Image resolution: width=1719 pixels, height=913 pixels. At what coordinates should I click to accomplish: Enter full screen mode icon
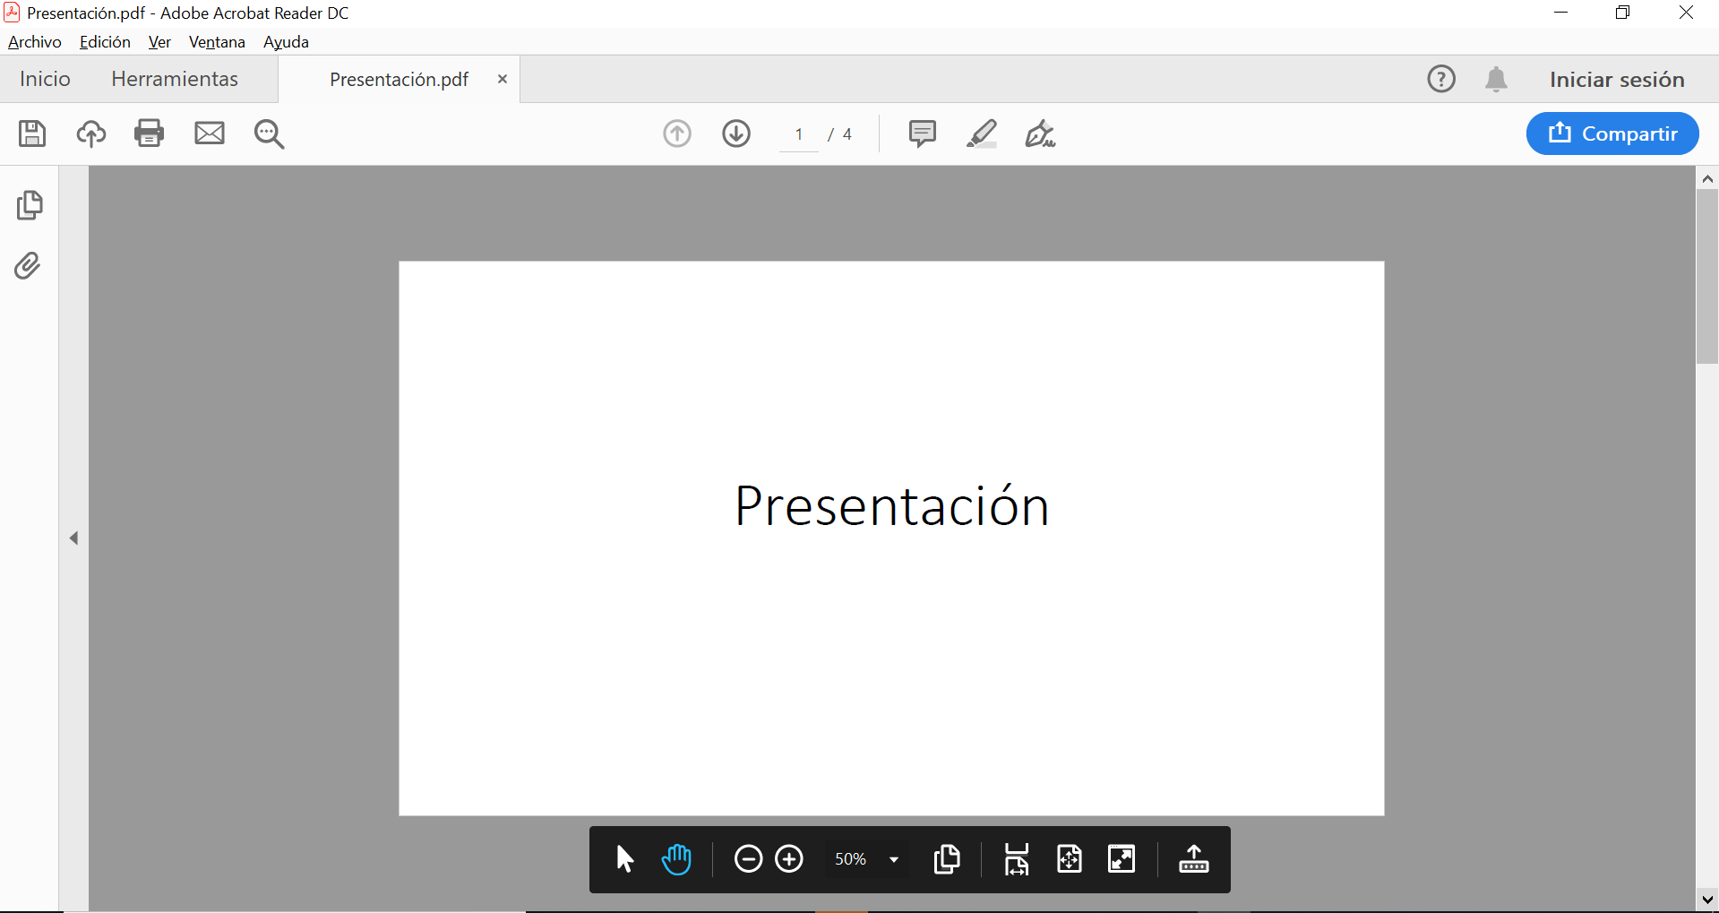click(1122, 859)
